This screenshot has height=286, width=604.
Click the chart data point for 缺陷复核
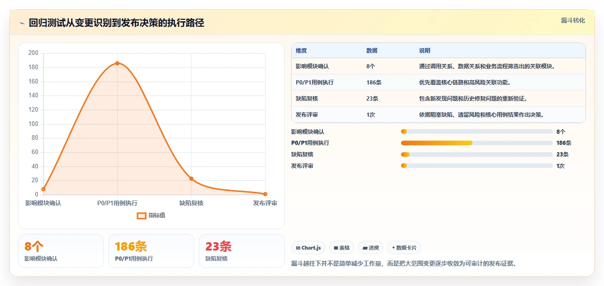(191, 179)
